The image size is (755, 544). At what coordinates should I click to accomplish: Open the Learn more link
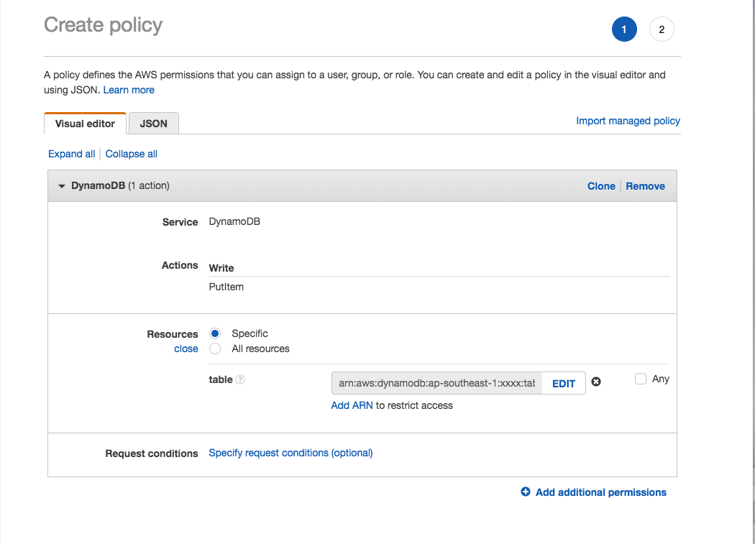tap(129, 90)
